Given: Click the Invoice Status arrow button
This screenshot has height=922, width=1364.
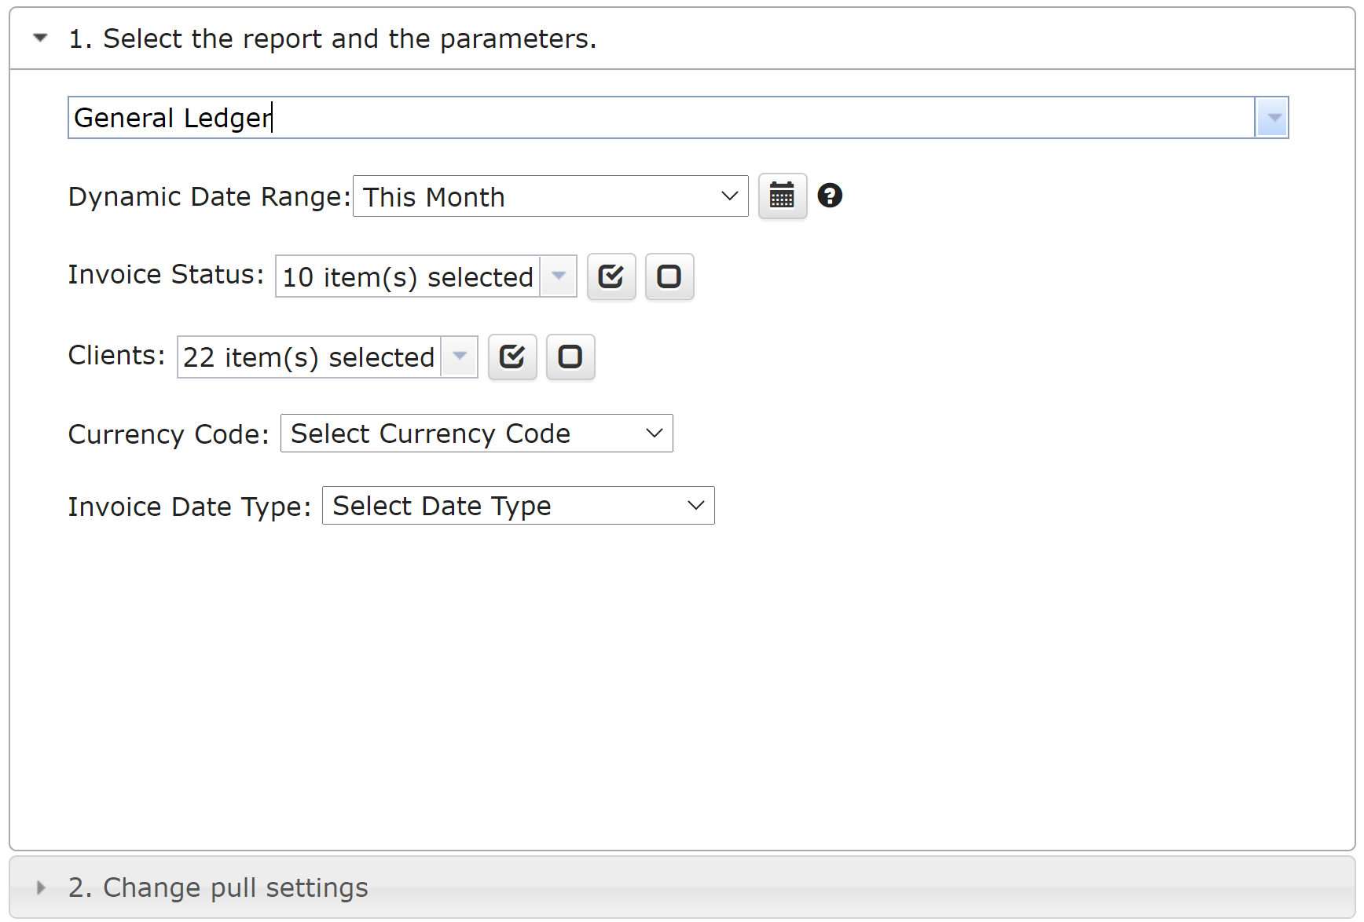Looking at the screenshot, I should (559, 276).
